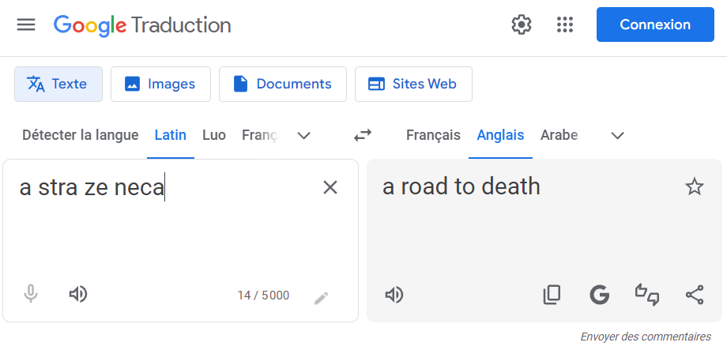Search translation on Google
The image size is (727, 350).
(600, 295)
